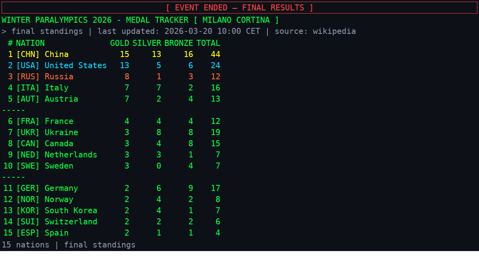Click the TOTAL column header
The height and width of the screenshot is (269, 479).
click(208, 43)
